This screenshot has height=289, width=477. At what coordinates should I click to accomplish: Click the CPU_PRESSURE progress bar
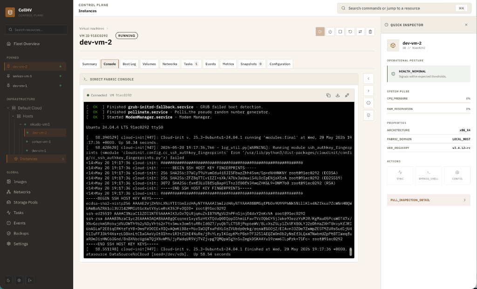click(429, 103)
